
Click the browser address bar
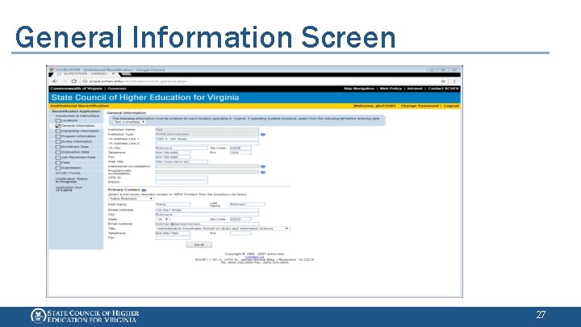pyautogui.click(x=263, y=82)
